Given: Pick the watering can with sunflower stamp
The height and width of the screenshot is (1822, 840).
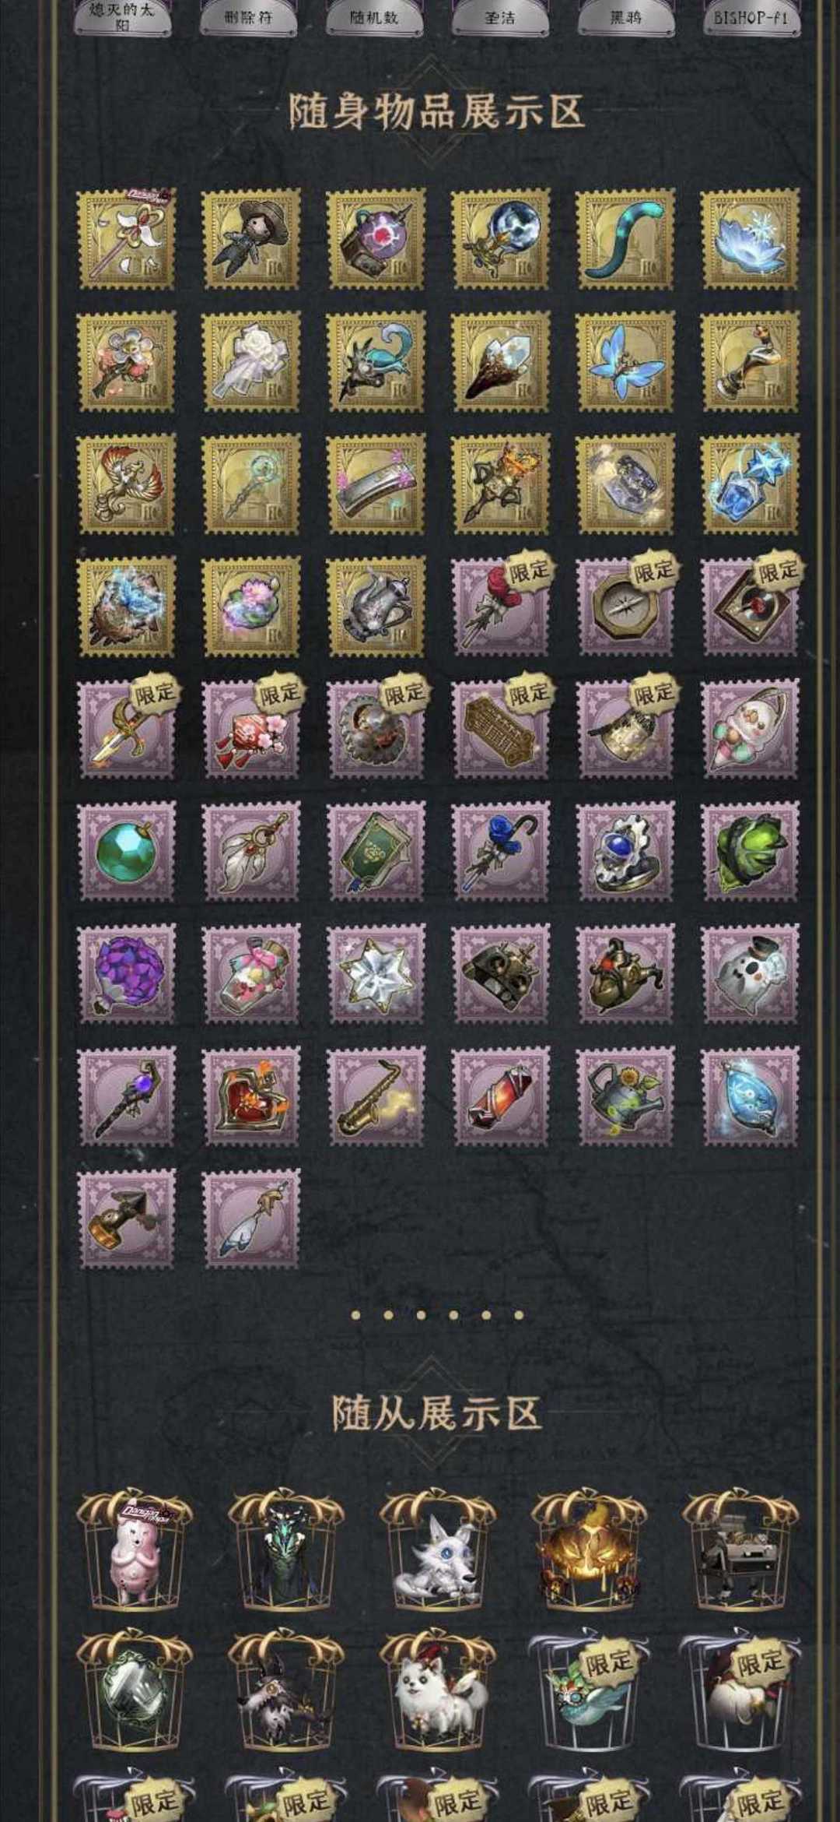Looking at the screenshot, I should coord(625,1096).
